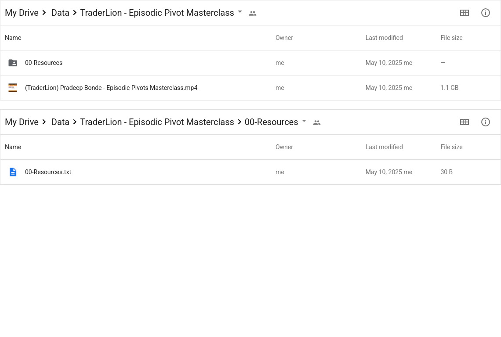
Task: Click the modified date of the mp4 file row
Action: coord(389,88)
